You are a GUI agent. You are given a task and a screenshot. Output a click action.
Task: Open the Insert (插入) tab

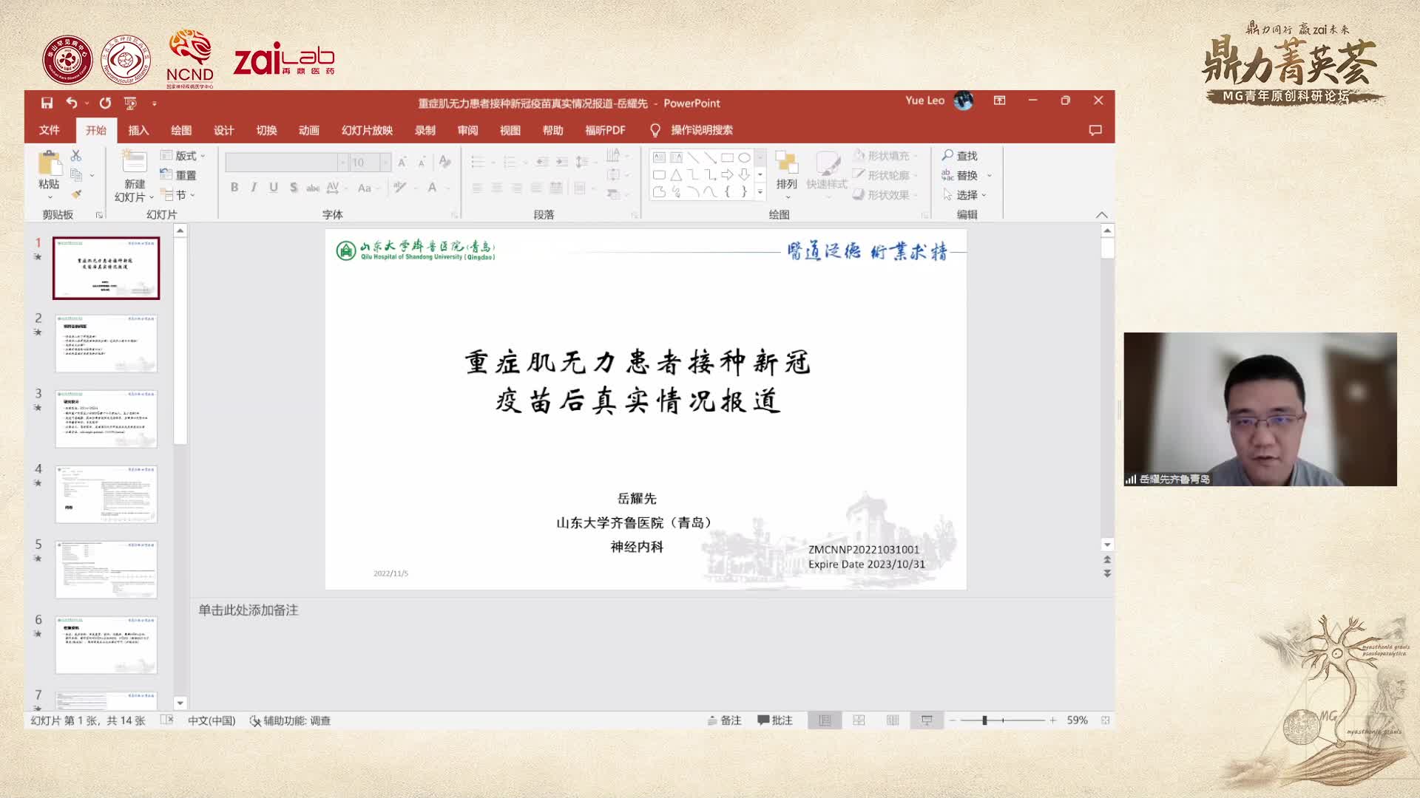pyautogui.click(x=138, y=130)
